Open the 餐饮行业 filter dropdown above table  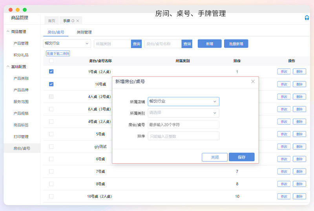[67, 43]
